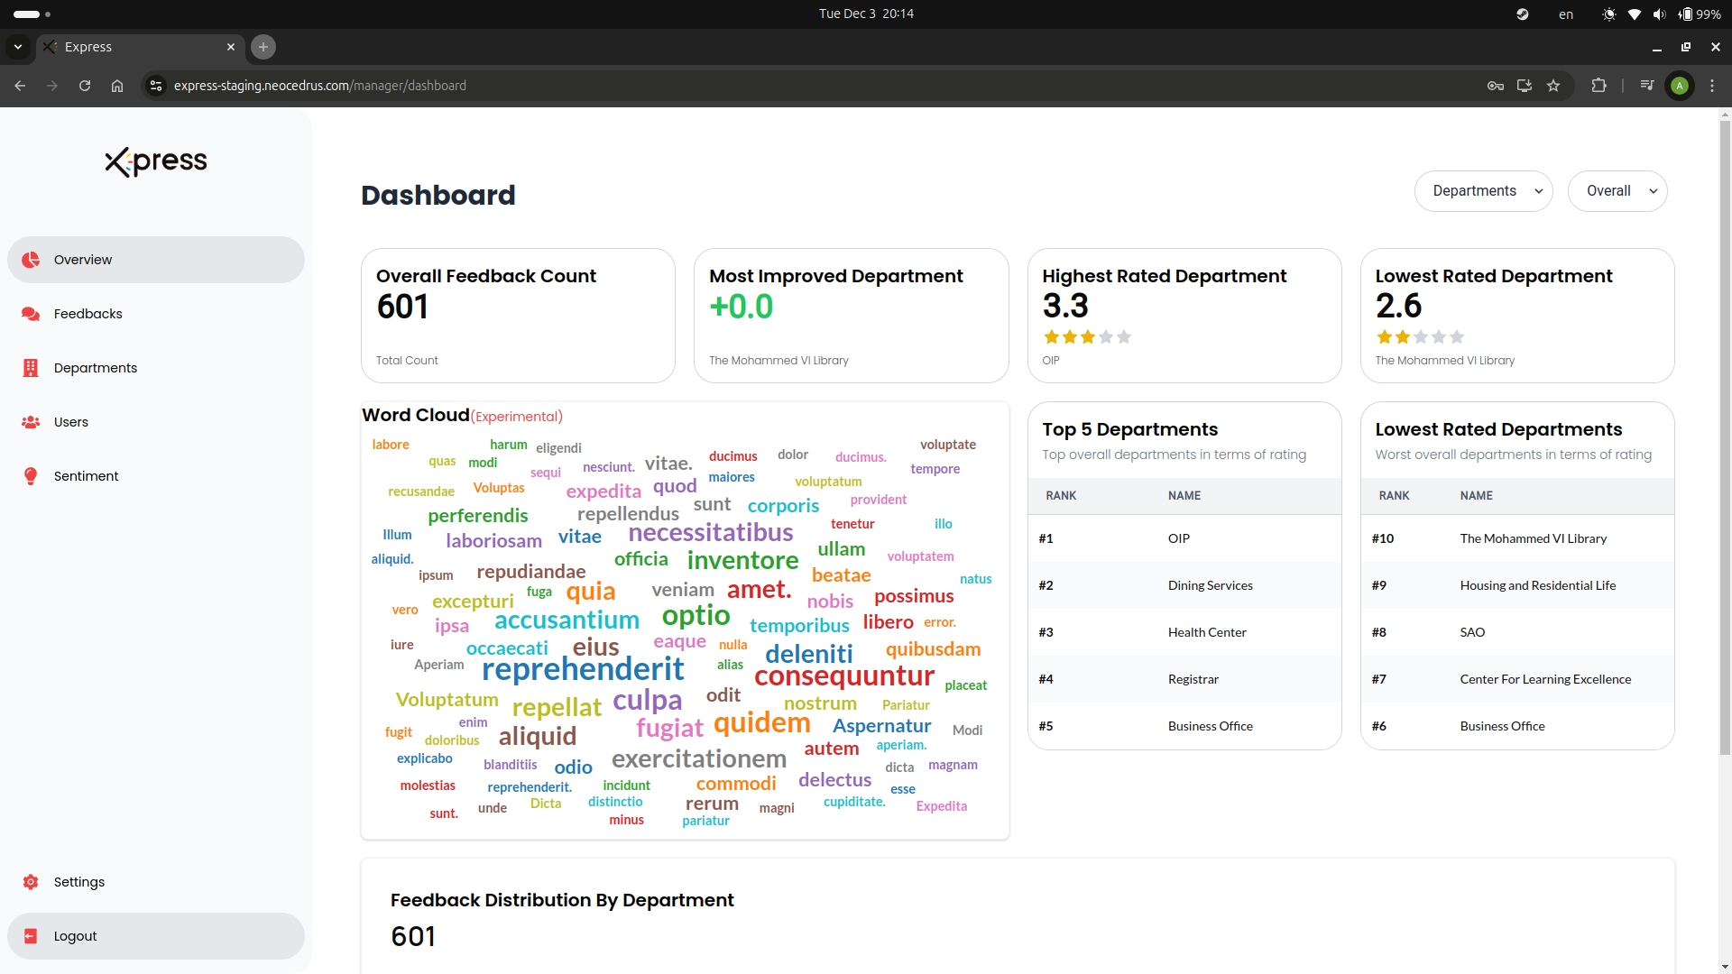Image resolution: width=1732 pixels, height=974 pixels.
Task: Bookmark this page with the star
Action: 1553,86
